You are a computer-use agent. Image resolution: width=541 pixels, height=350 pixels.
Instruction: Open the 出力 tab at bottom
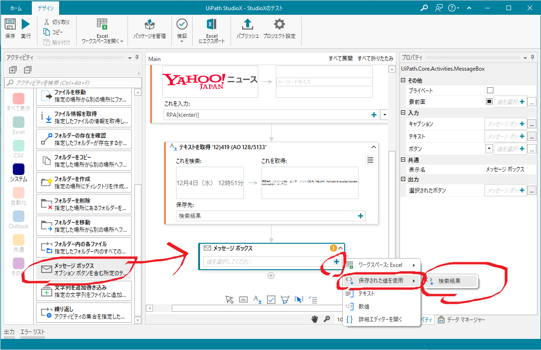tap(9, 332)
